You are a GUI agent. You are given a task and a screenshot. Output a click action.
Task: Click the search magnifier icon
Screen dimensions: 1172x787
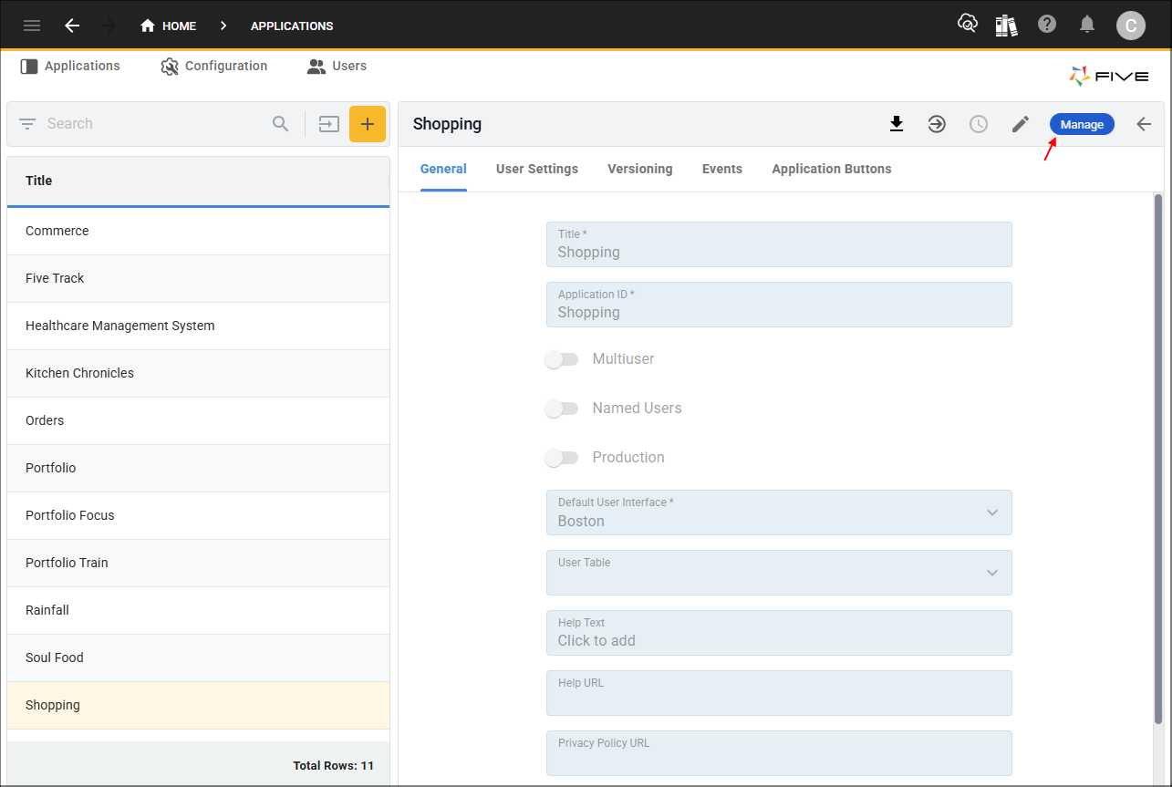click(x=281, y=124)
